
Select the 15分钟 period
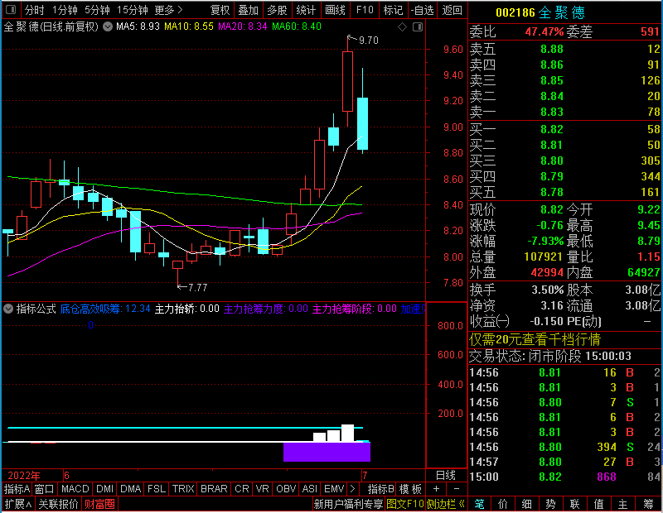pyautogui.click(x=133, y=10)
